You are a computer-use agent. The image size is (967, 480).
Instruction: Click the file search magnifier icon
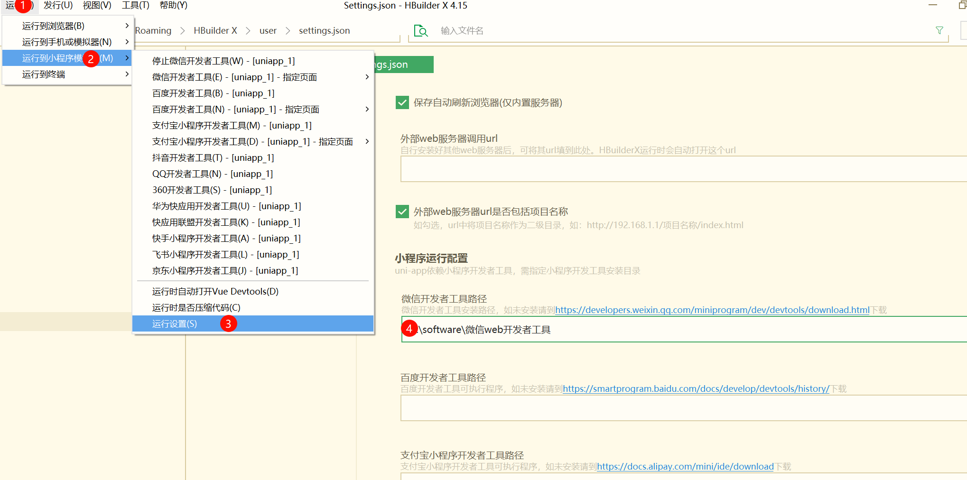click(x=421, y=31)
